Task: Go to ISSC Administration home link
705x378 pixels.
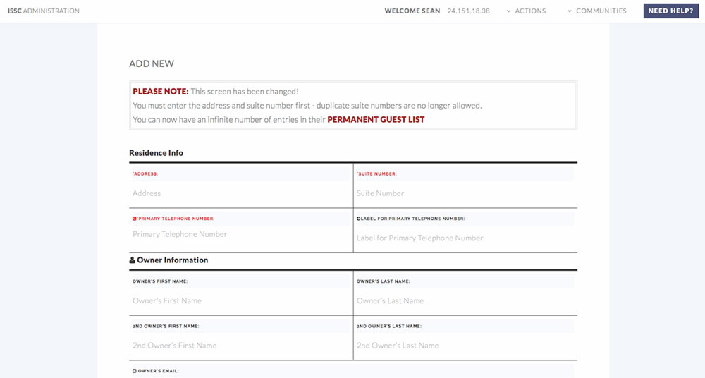Action: click(44, 11)
